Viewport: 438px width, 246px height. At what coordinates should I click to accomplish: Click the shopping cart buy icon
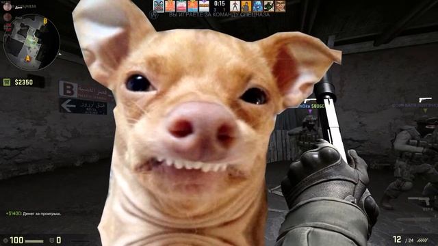(x=7, y=82)
